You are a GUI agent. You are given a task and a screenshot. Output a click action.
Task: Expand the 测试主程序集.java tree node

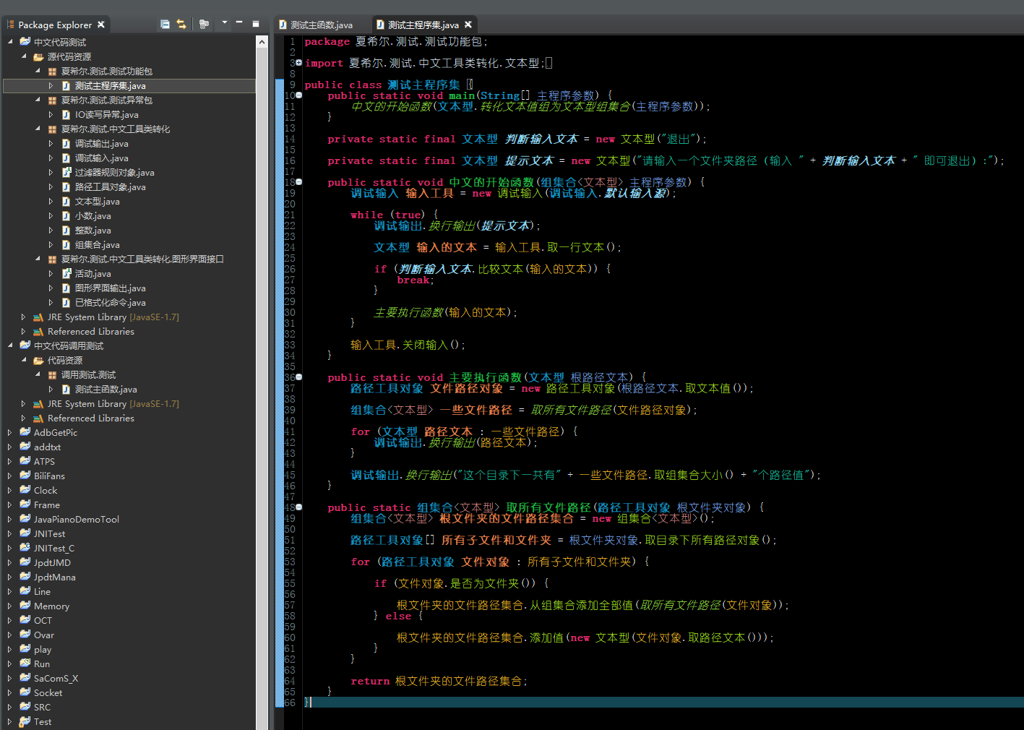(x=51, y=85)
